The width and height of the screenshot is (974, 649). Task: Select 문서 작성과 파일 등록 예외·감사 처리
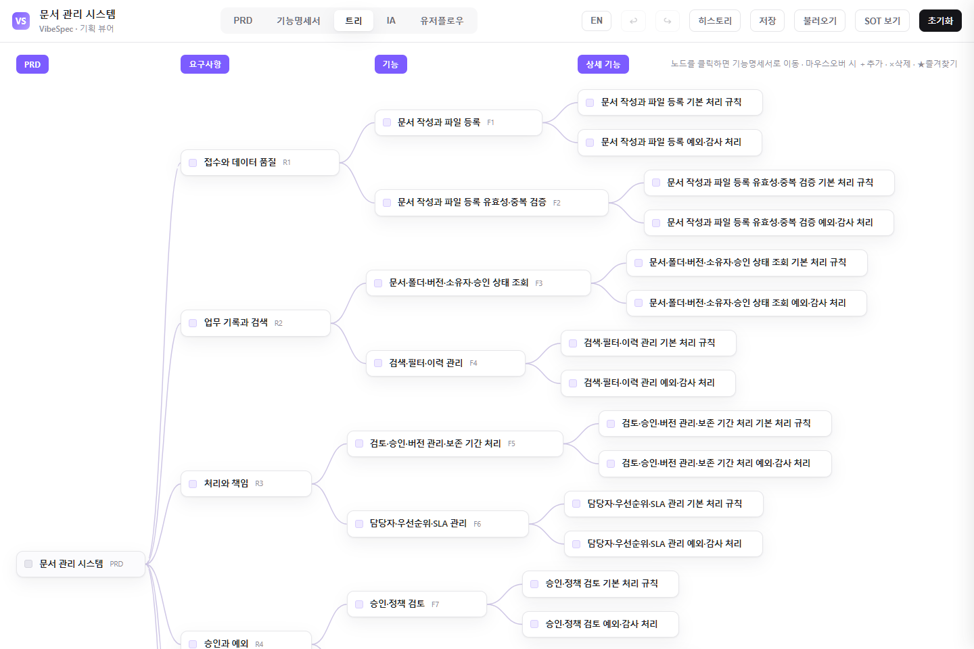(x=670, y=142)
